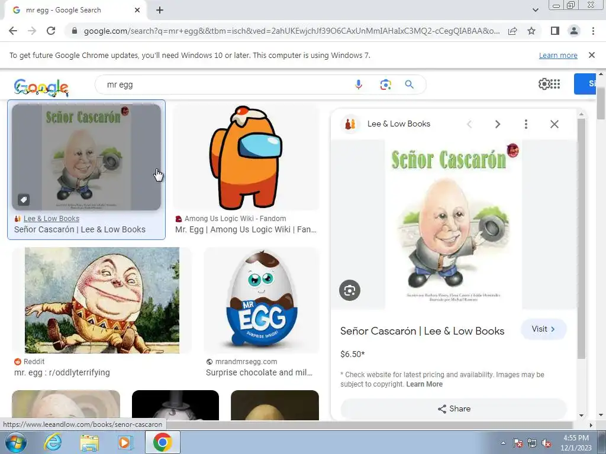Viewport: 606px width, 454px height.
Task: Toggle Chrome side panel
Action: tap(555, 31)
